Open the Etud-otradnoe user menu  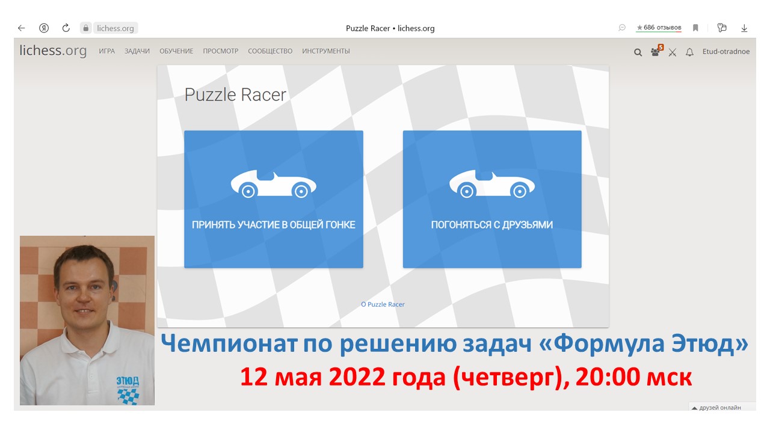(x=726, y=52)
